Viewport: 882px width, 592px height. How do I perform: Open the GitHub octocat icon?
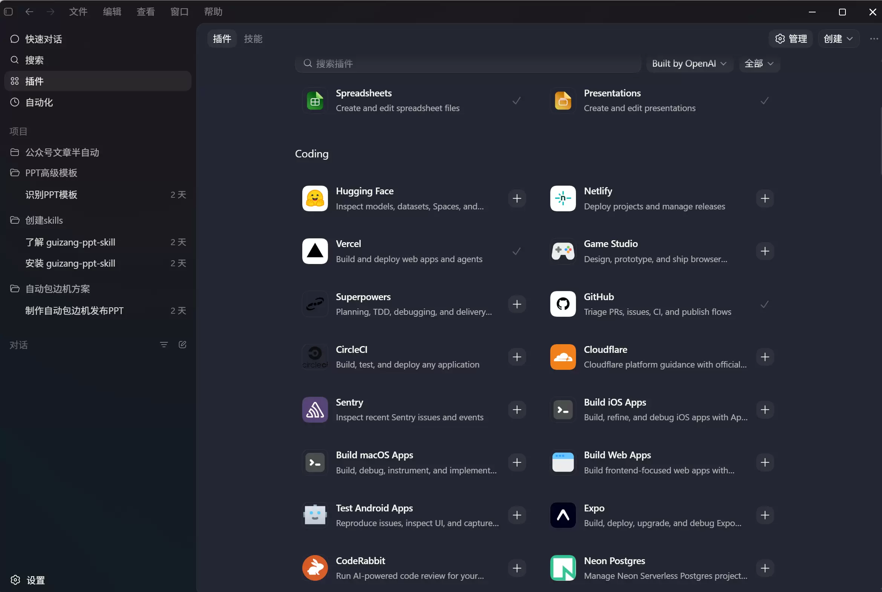pyautogui.click(x=563, y=304)
